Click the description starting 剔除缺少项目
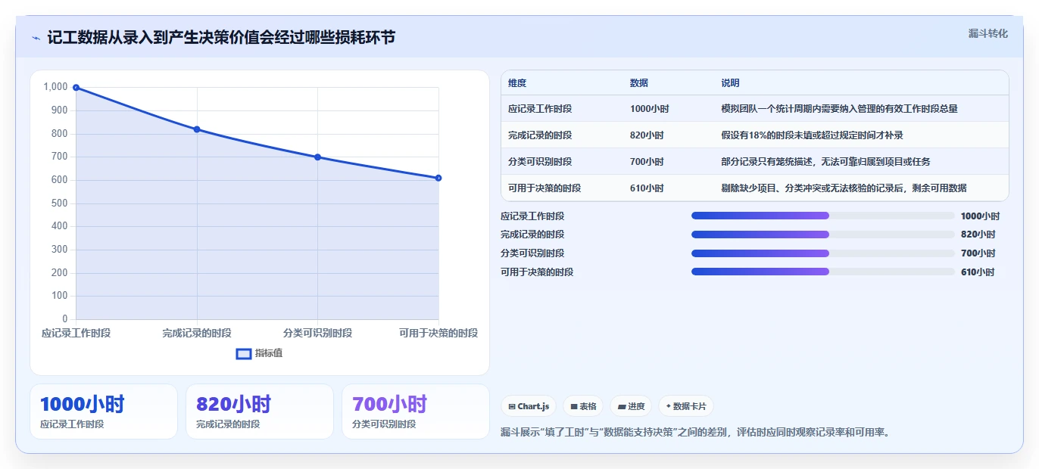1039x469 pixels. (844, 188)
